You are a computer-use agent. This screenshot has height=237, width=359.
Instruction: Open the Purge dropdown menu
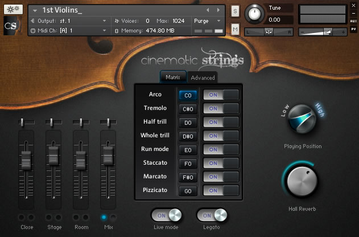pyautogui.click(x=218, y=21)
